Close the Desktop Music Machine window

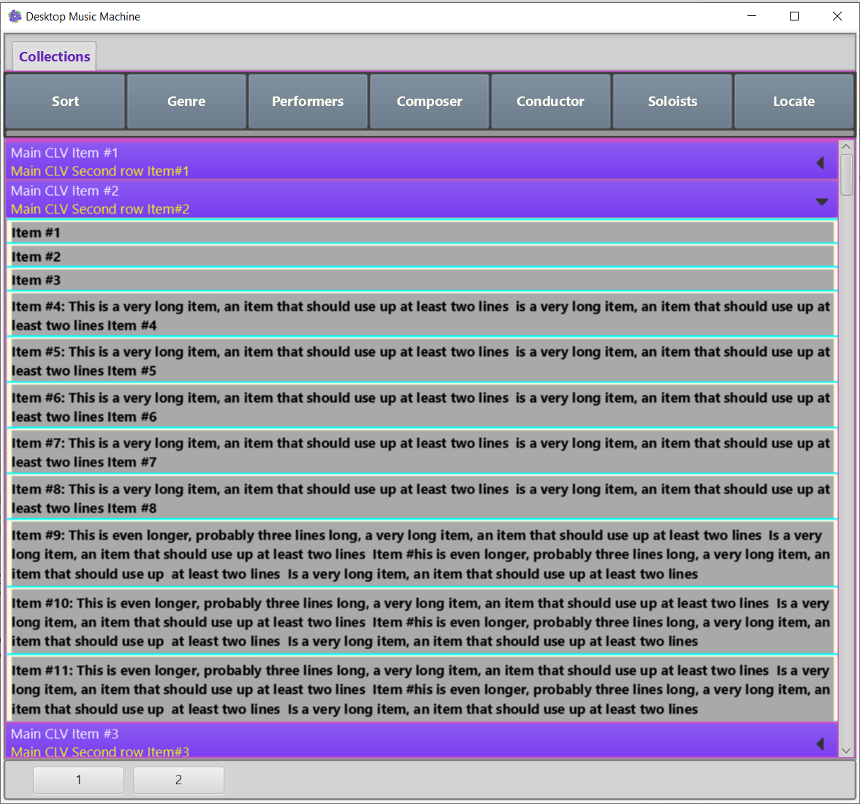click(x=837, y=17)
